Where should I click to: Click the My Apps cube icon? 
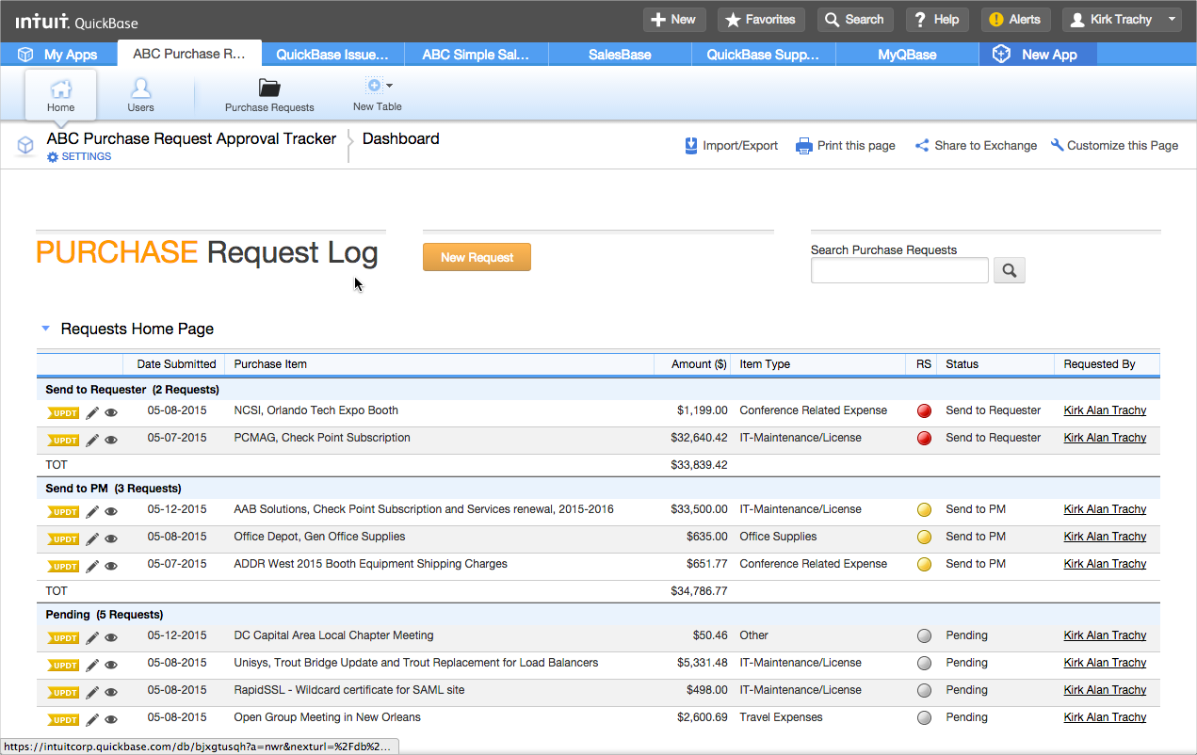point(25,55)
